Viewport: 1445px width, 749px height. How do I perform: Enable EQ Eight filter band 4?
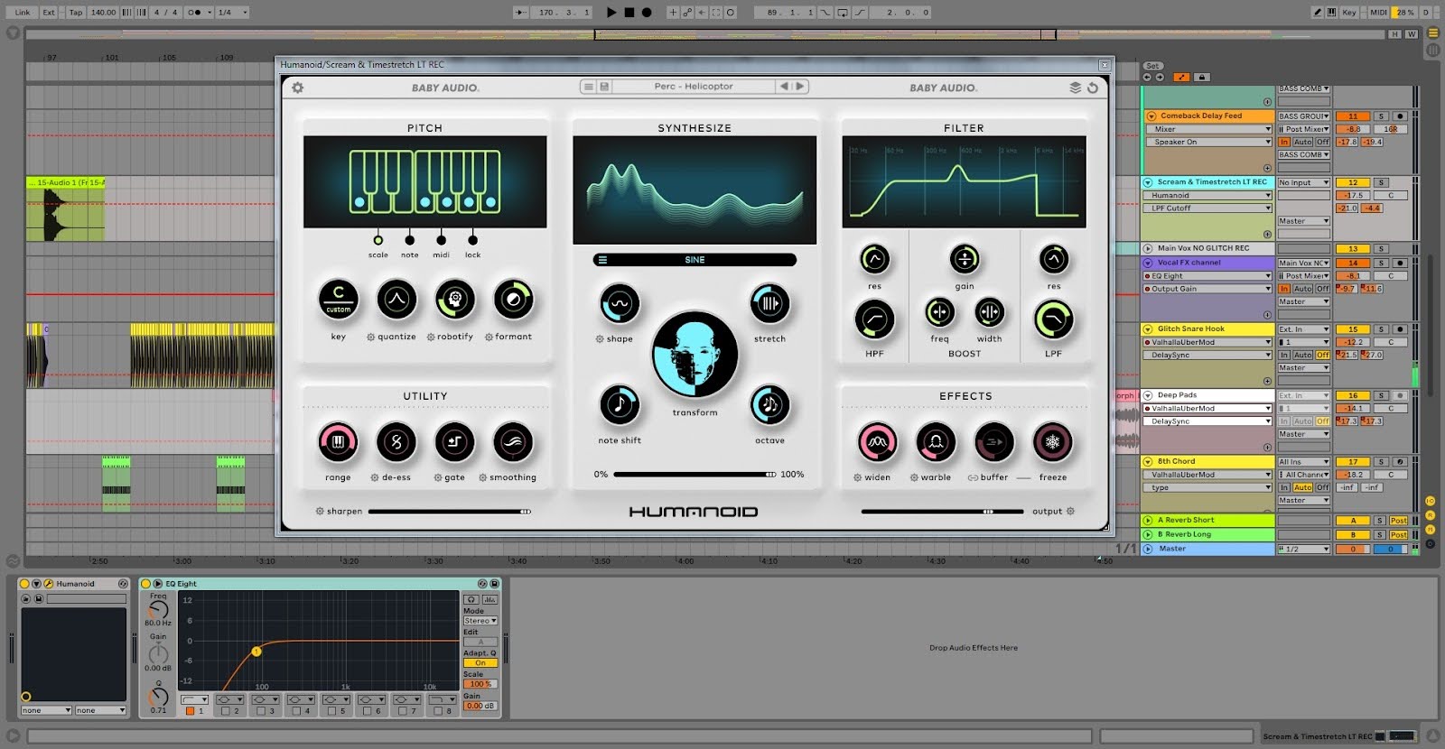point(296,711)
